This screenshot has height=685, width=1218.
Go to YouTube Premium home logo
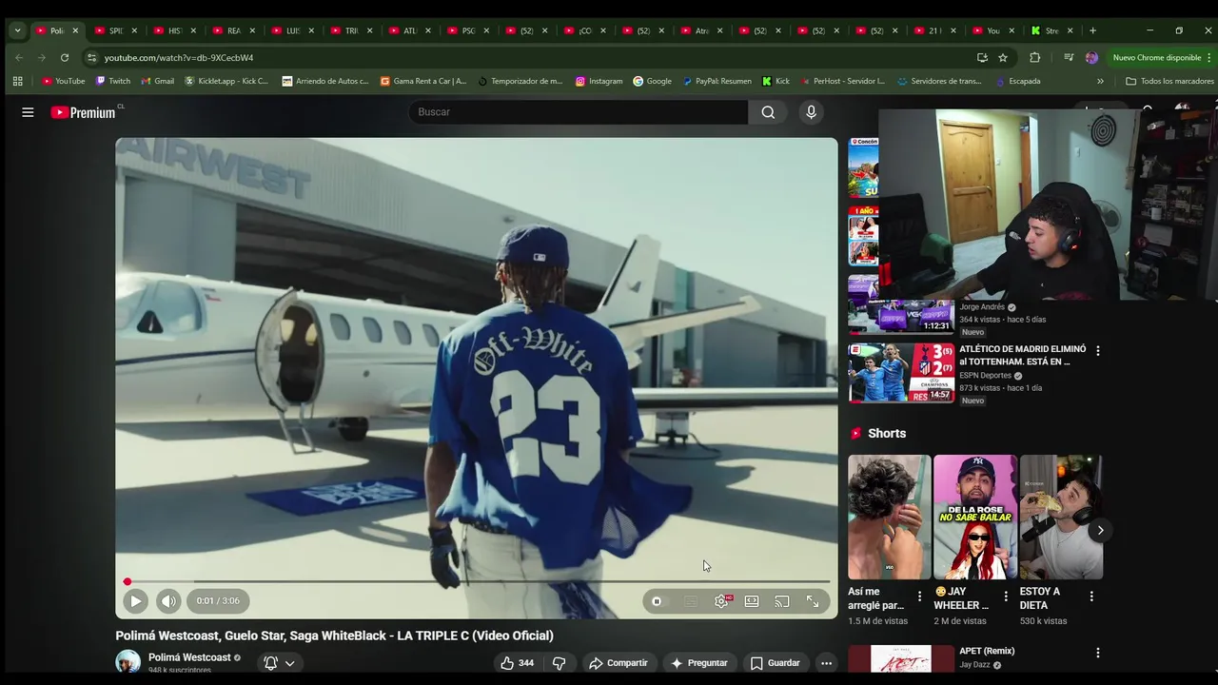(x=84, y=112)
